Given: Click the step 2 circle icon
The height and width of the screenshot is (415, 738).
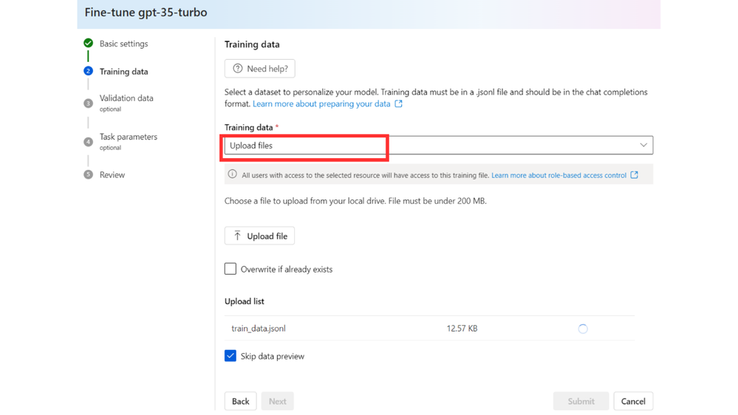Looking at the screenshot, I should tap(88, 71).
